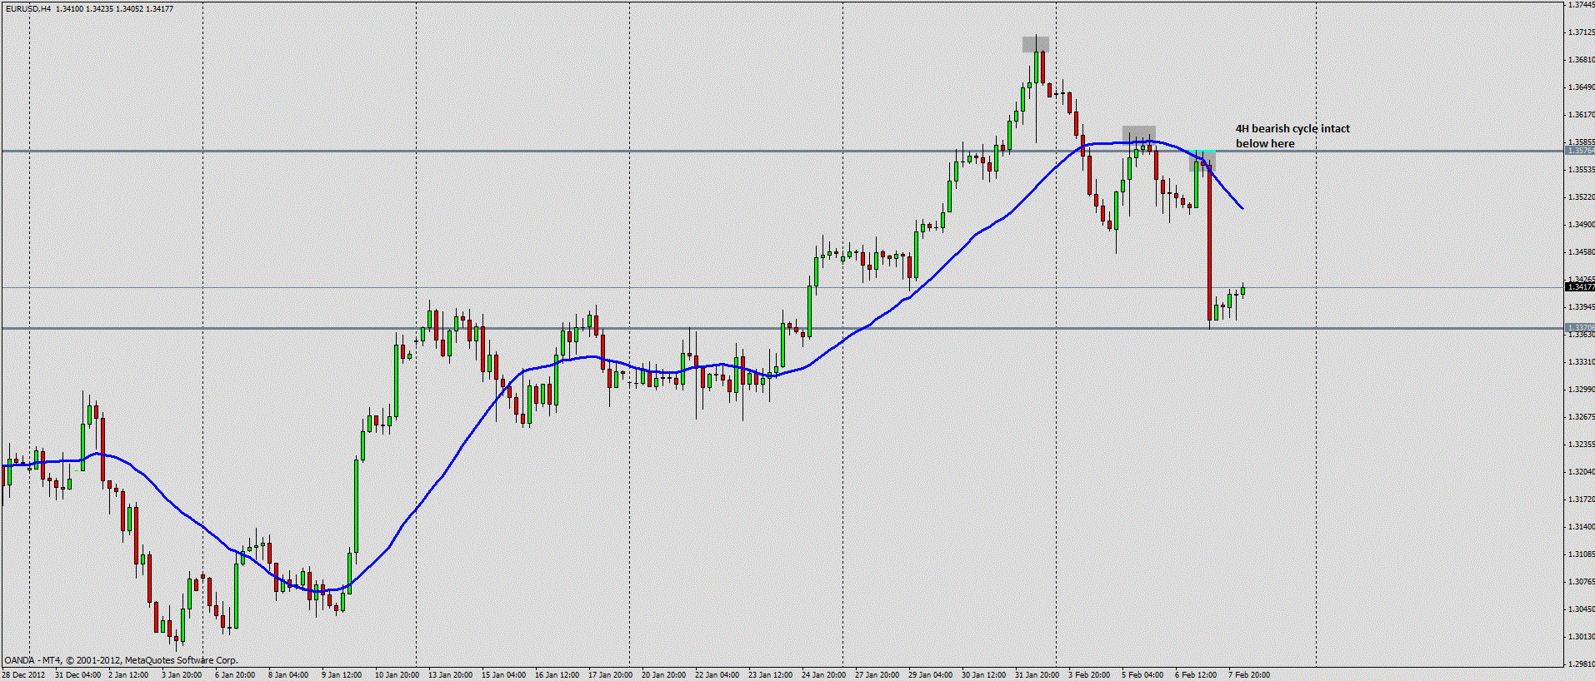Click the '7 Feb 20:00' time axis label
Image resolution: width=1595 pixels, height=681 pixels.
1248,674
